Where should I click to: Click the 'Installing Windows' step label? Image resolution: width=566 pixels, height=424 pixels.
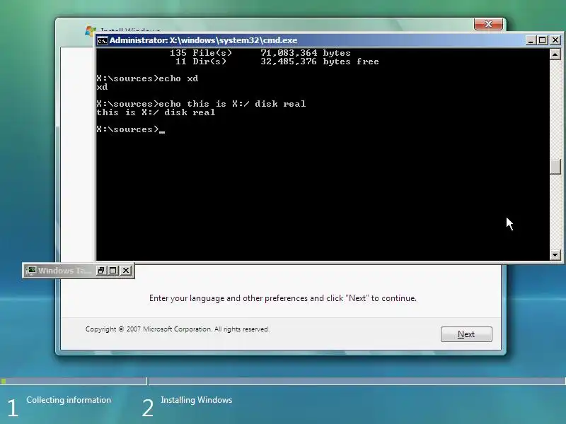[x=197, y=400]
